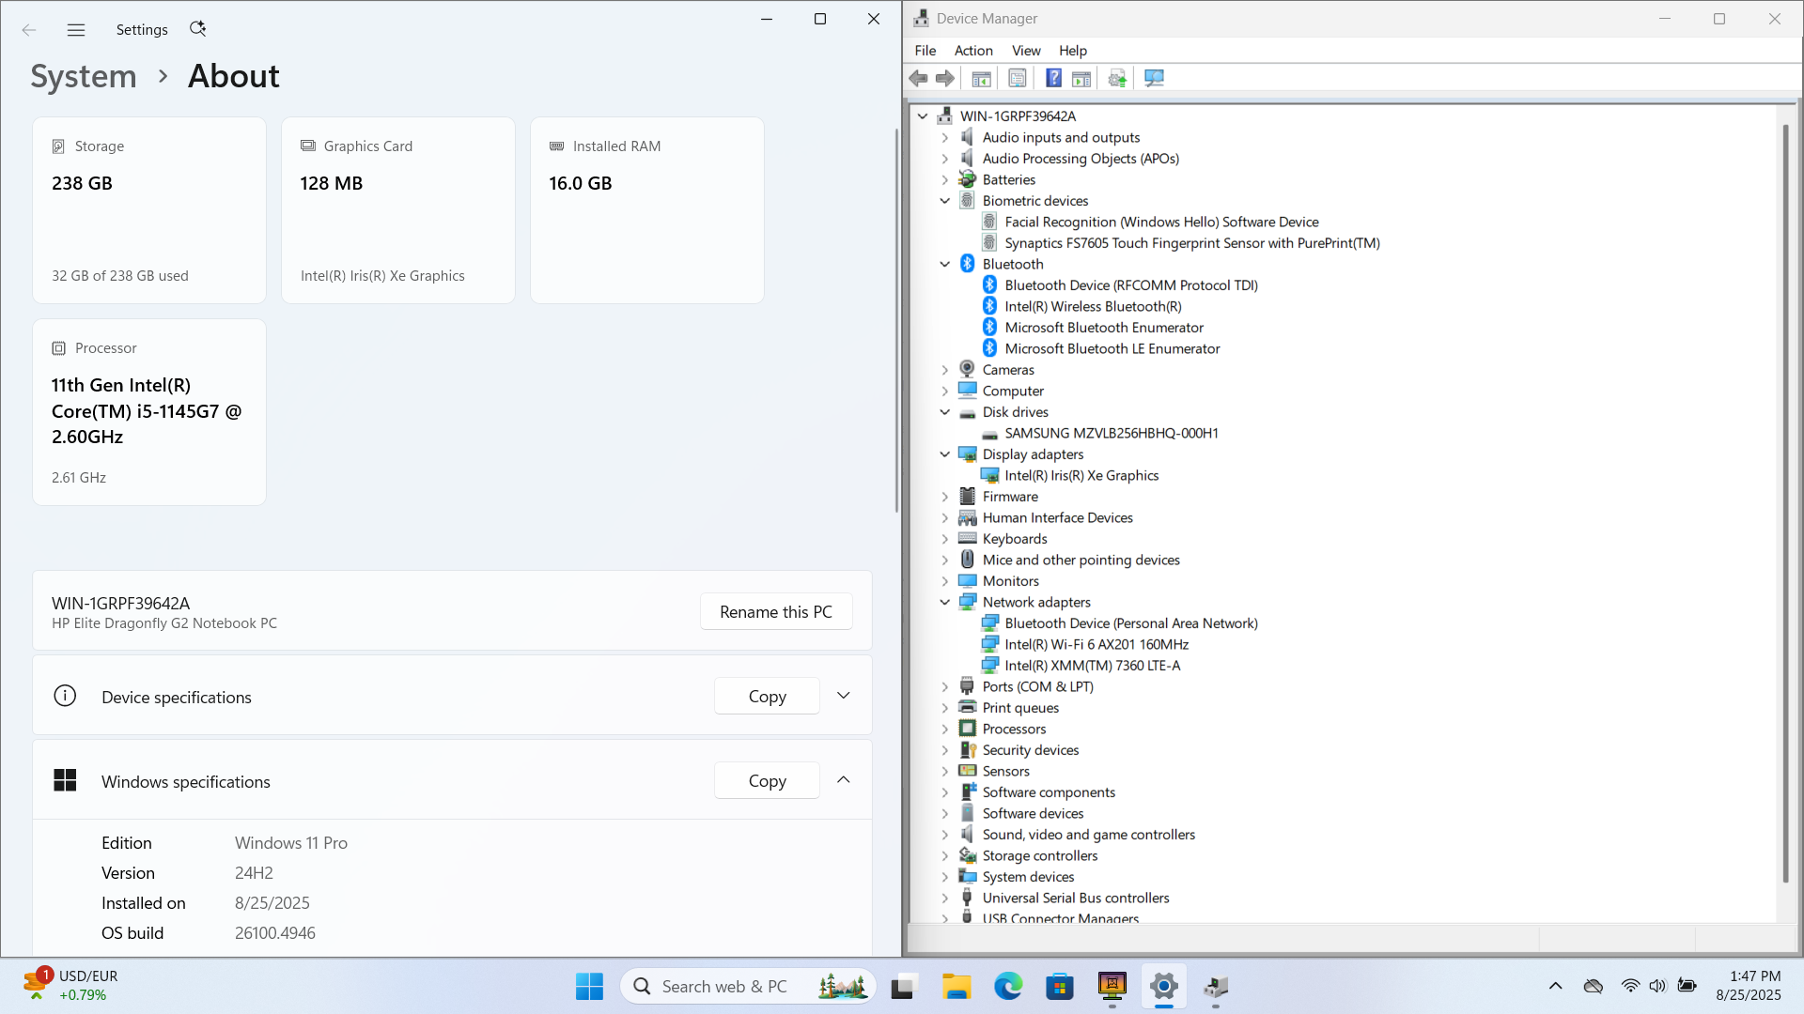The image size is (1804, 1014).
Task: Click the Settings window vertical scrollbar
Action: point(896,319)
